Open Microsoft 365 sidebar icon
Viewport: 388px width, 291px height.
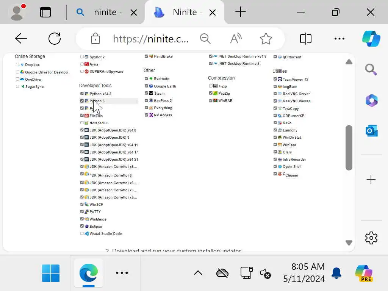tap(371, 100)
